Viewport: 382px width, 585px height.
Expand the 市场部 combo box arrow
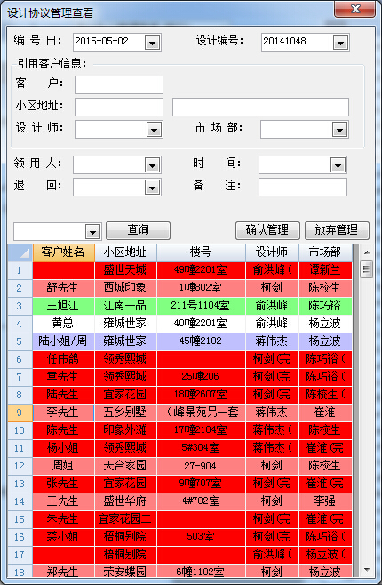tap(339, 130)
